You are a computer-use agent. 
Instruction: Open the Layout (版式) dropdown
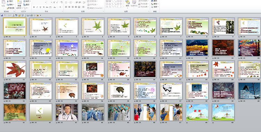[27, 1]
